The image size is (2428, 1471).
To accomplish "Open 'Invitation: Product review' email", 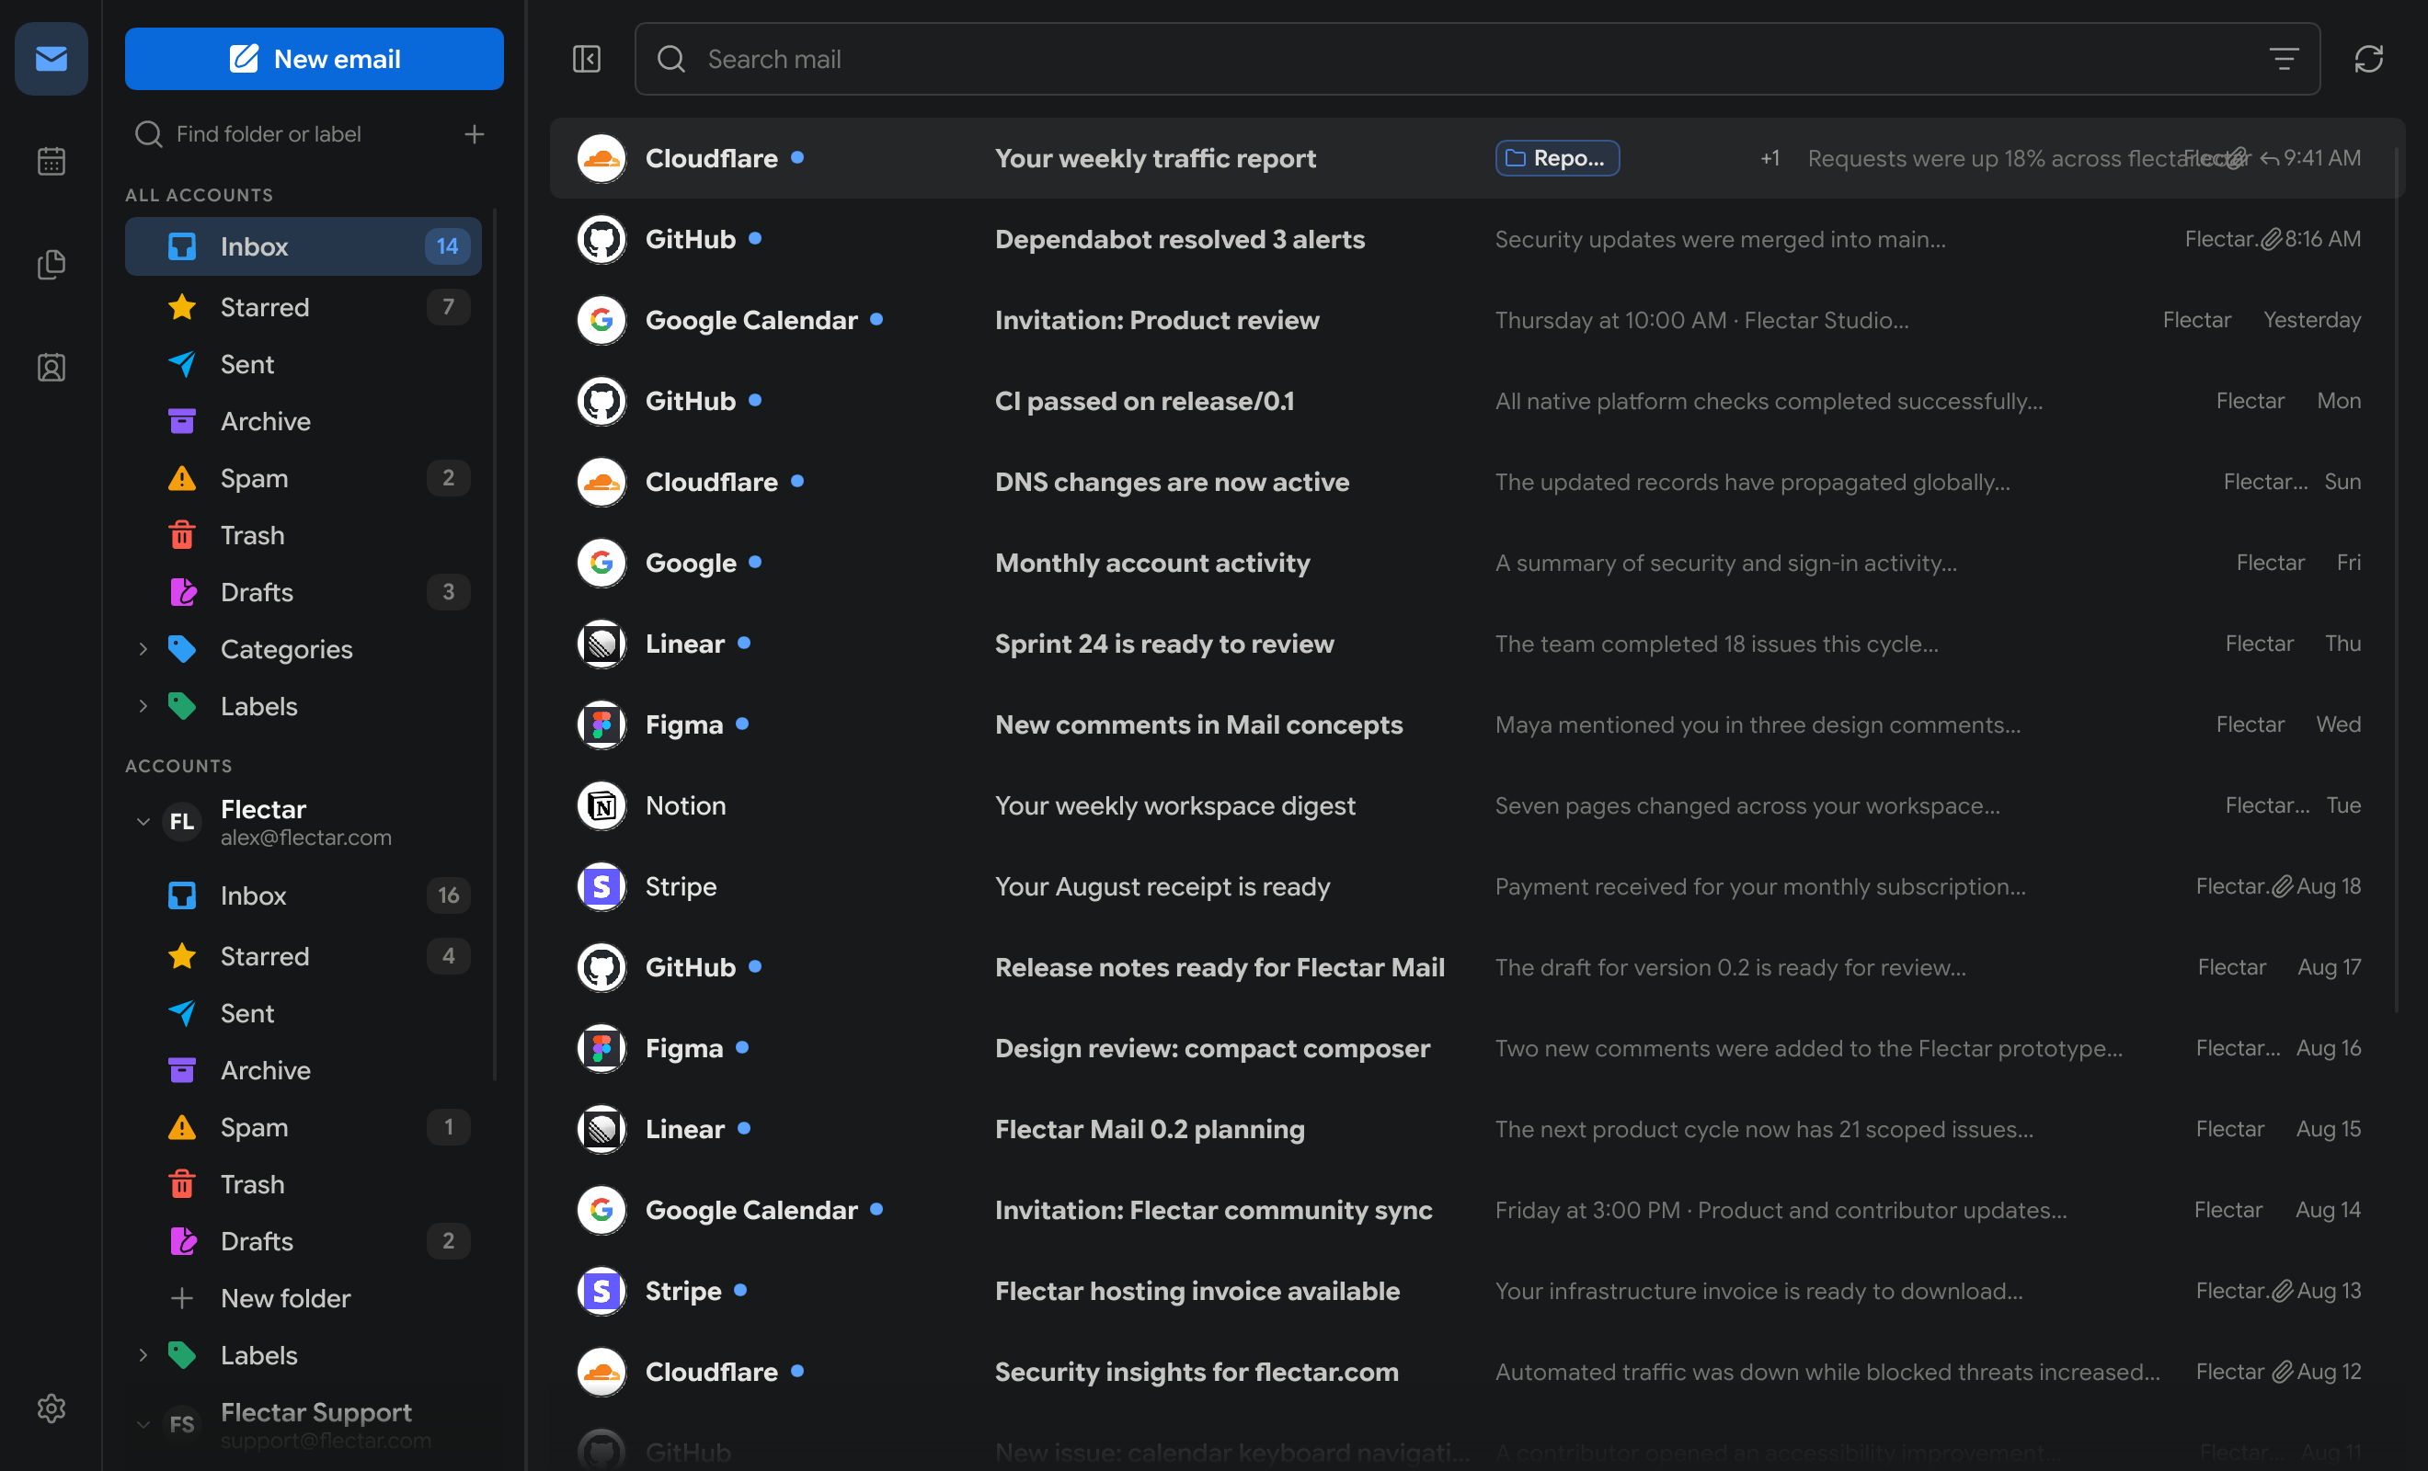I will pyautogui.click(x=1476, y=320).
